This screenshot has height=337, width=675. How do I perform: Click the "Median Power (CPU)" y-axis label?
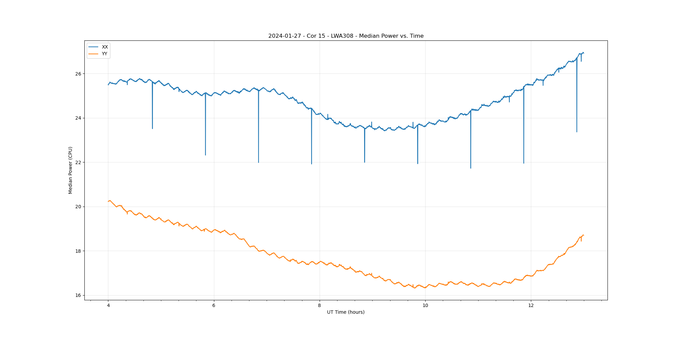coord(71,170)
